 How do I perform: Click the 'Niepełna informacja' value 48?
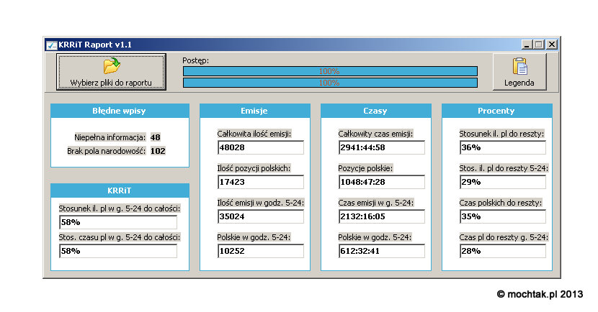(155, 137)
